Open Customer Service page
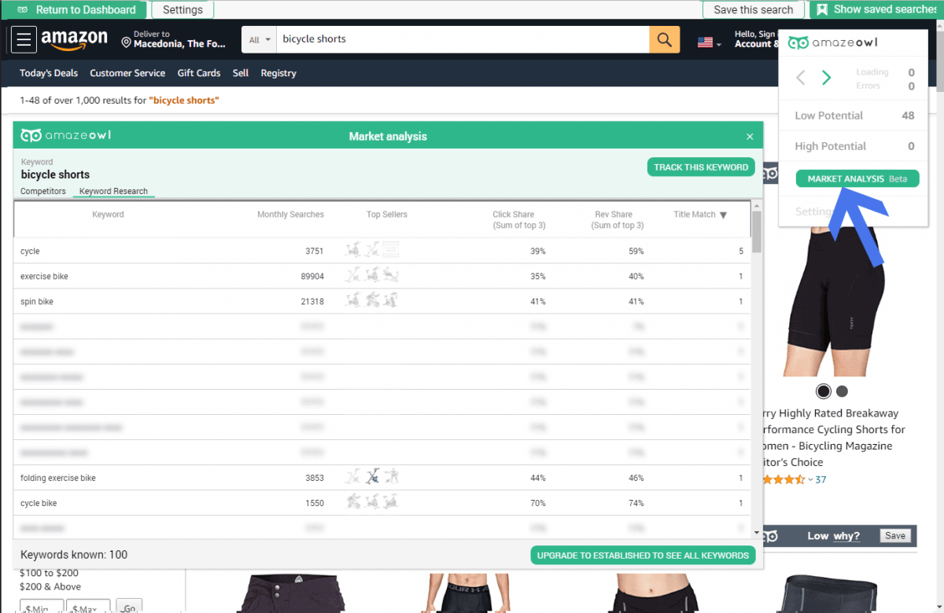This screenshot has height=613, width=944. [x=127, y=73]
